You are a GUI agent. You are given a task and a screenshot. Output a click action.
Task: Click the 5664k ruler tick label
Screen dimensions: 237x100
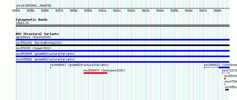pyautogui.click(x=160, y=11)
